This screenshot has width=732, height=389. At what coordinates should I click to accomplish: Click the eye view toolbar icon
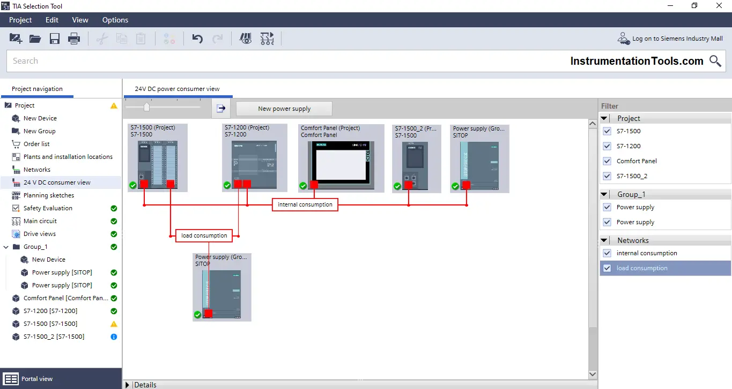click(x=246, y=39)
